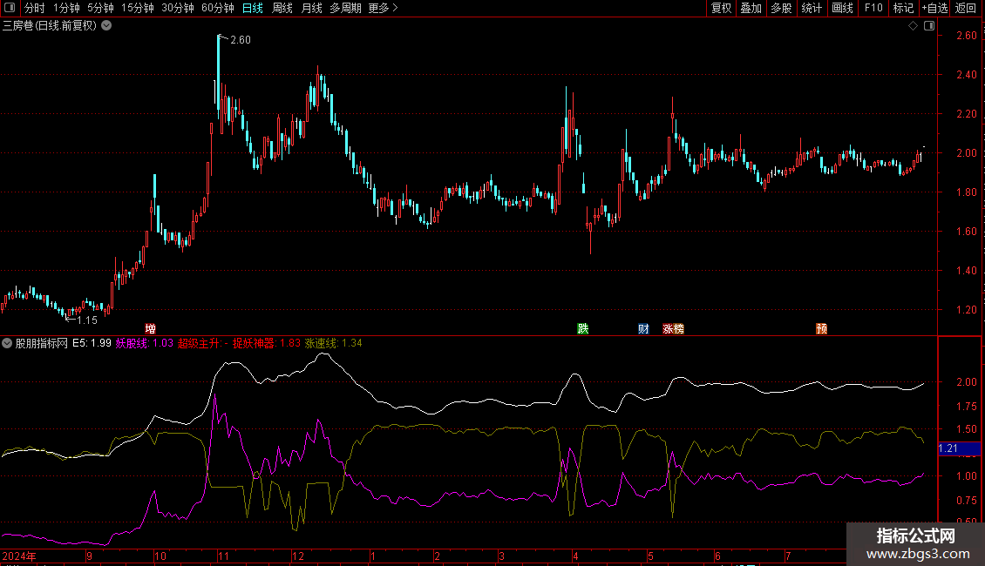
Task: Click the 统计 statistics button
Action: (x=812, y=8)
